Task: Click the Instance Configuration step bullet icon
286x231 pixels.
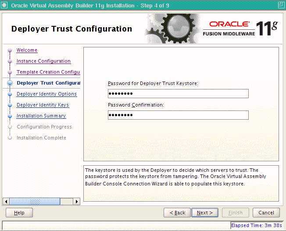Action: click(10, 61)
